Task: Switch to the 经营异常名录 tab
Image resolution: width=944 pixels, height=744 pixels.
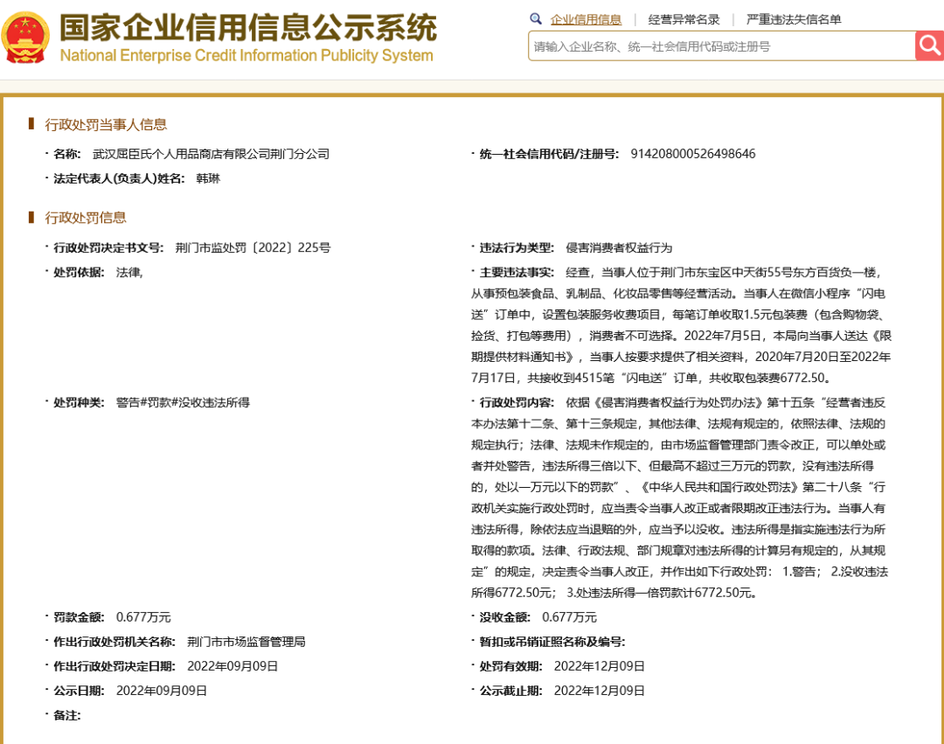Action: (684, 19)
